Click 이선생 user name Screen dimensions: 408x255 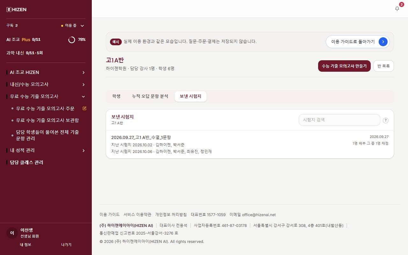point(26,230)
